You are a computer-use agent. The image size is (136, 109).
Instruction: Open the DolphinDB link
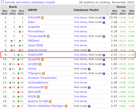point(35,55)
